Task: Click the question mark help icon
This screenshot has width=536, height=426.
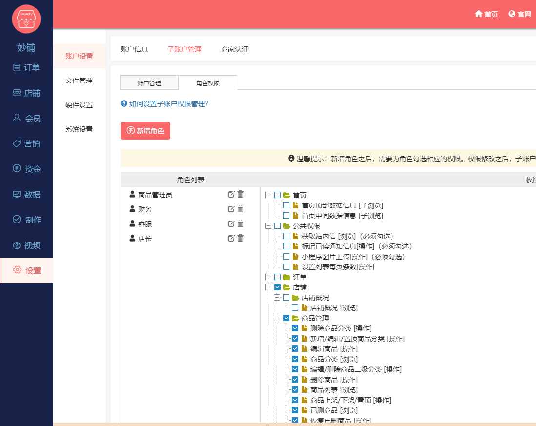Action: 124,103
